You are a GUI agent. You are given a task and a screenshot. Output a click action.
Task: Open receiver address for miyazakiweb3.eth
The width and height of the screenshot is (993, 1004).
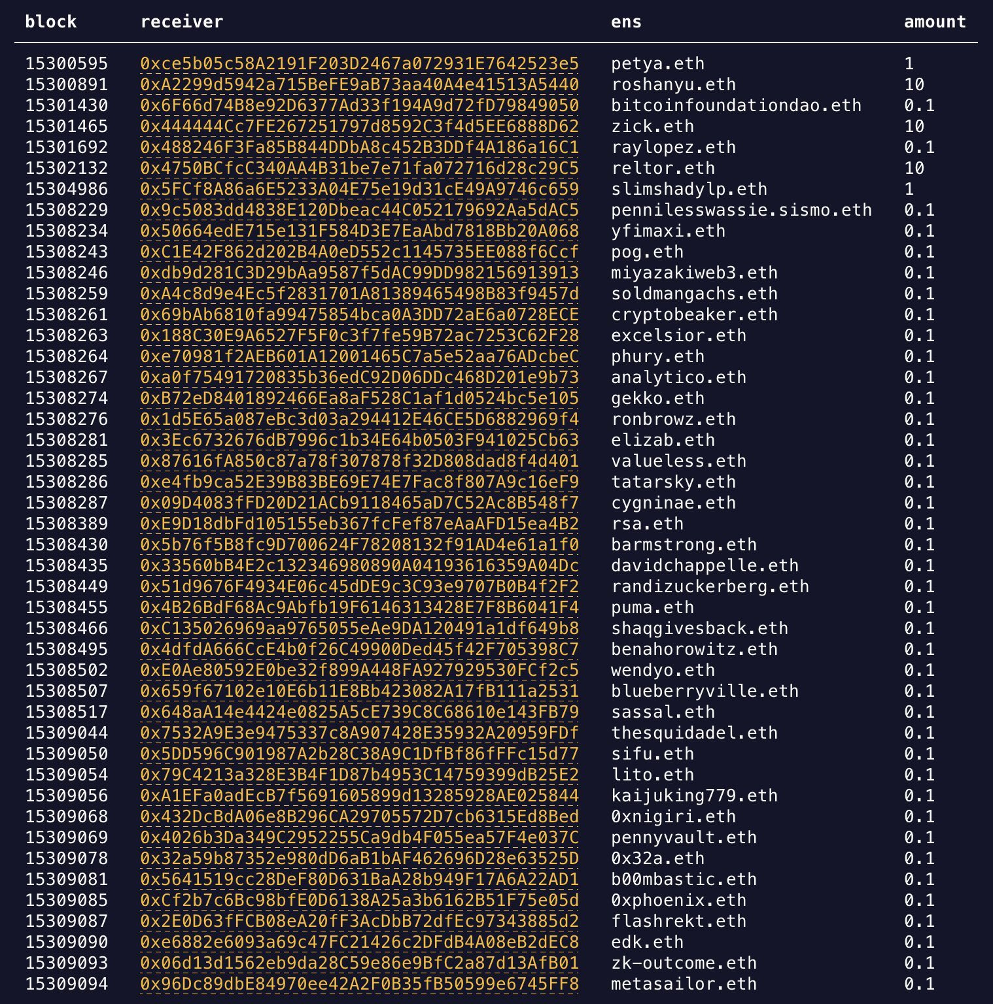(360, 273)
